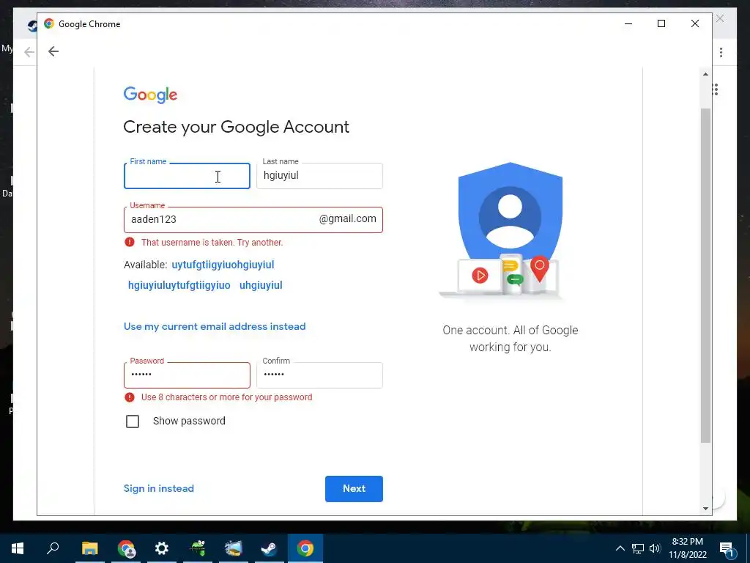Click the popup scrollbar's down arrow
Screen dimensions: 750x563
pyautogui.click(x=705, y=509)
